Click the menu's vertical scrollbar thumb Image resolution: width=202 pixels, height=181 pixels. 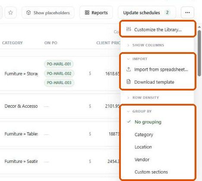(x=199, y=53)
